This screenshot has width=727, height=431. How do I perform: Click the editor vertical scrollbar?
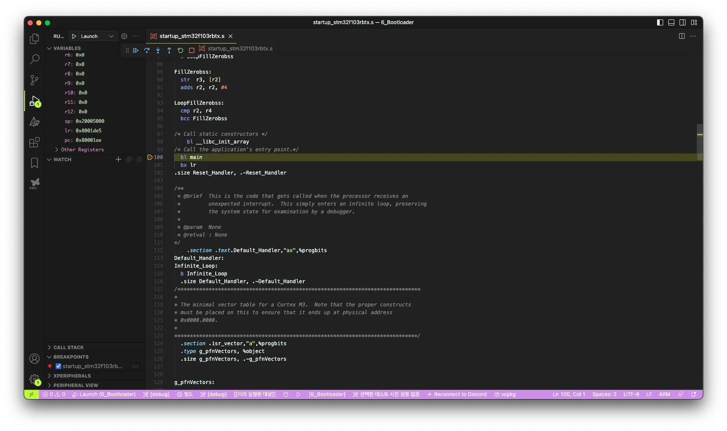coord(699,142)
